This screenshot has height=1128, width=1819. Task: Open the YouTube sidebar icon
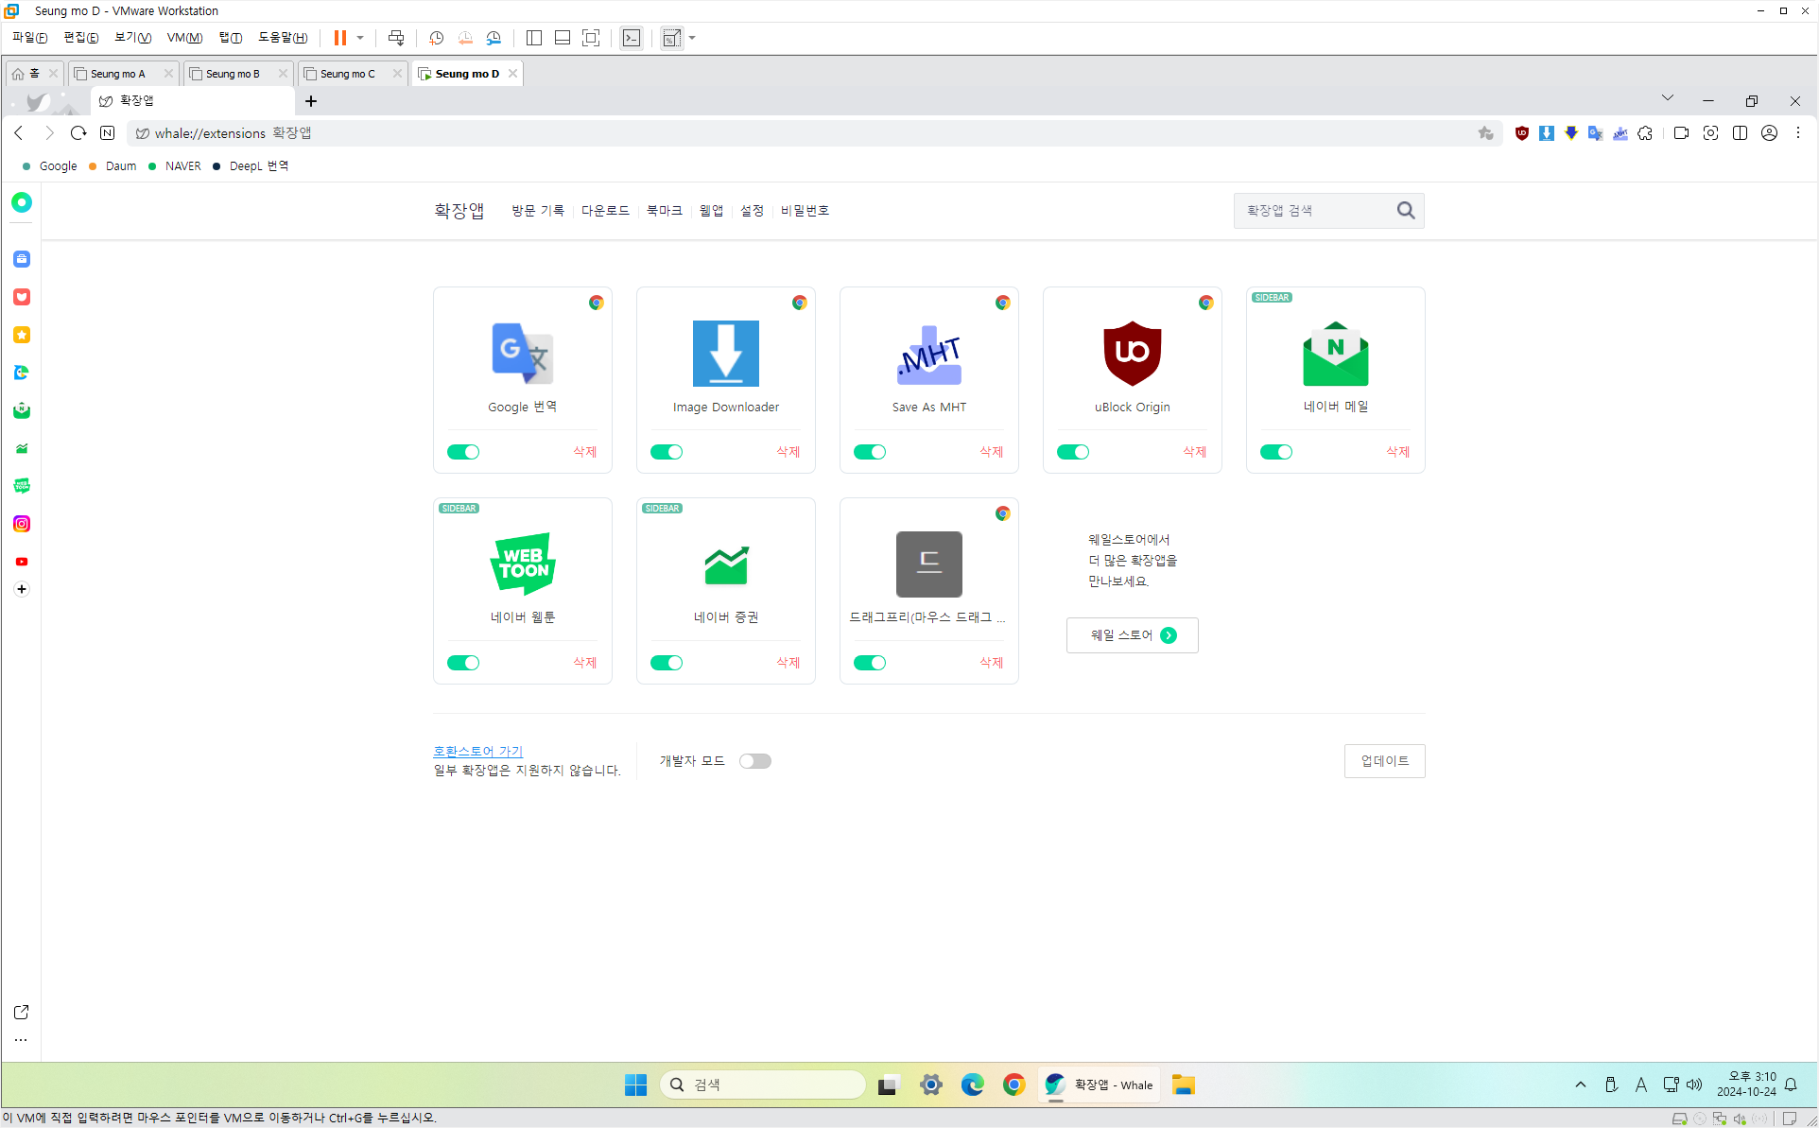coord(22,562)
